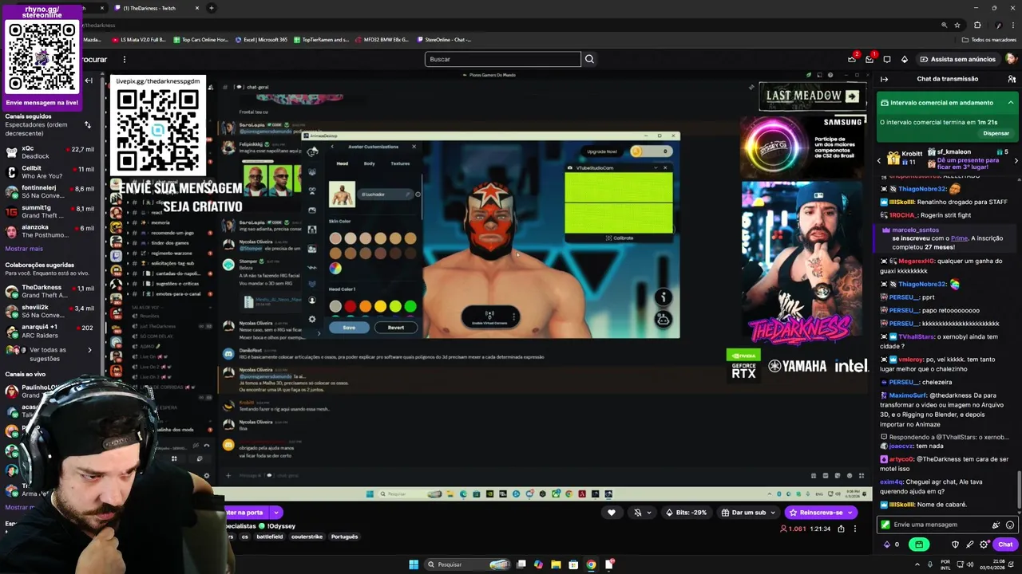Open the chat community users icon

[1012, 79]
